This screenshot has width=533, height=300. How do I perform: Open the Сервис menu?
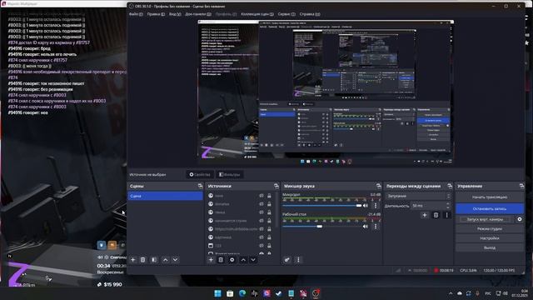click(286, 14)
